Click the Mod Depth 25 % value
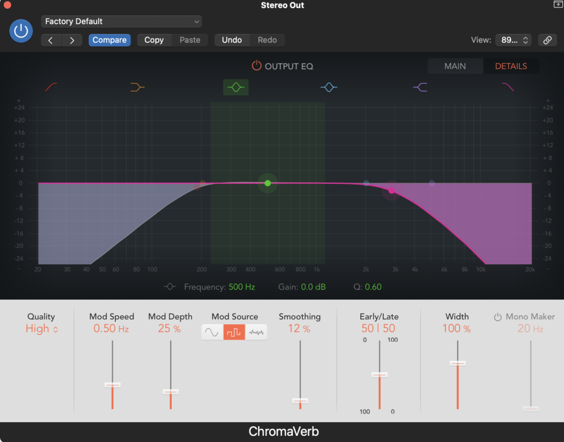Image resolution: width=564 pixels, height=442 pixels. pyautogui.click(x=170, y=329)
